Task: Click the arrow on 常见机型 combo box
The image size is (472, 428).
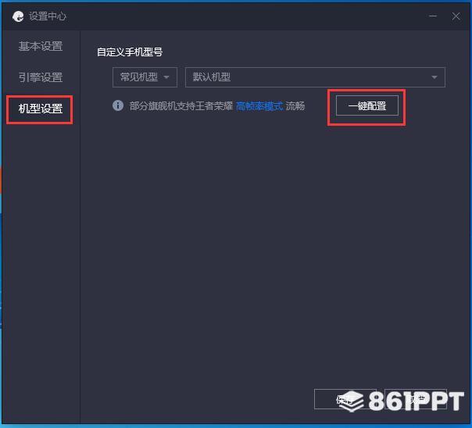Action: click(166, 77)
